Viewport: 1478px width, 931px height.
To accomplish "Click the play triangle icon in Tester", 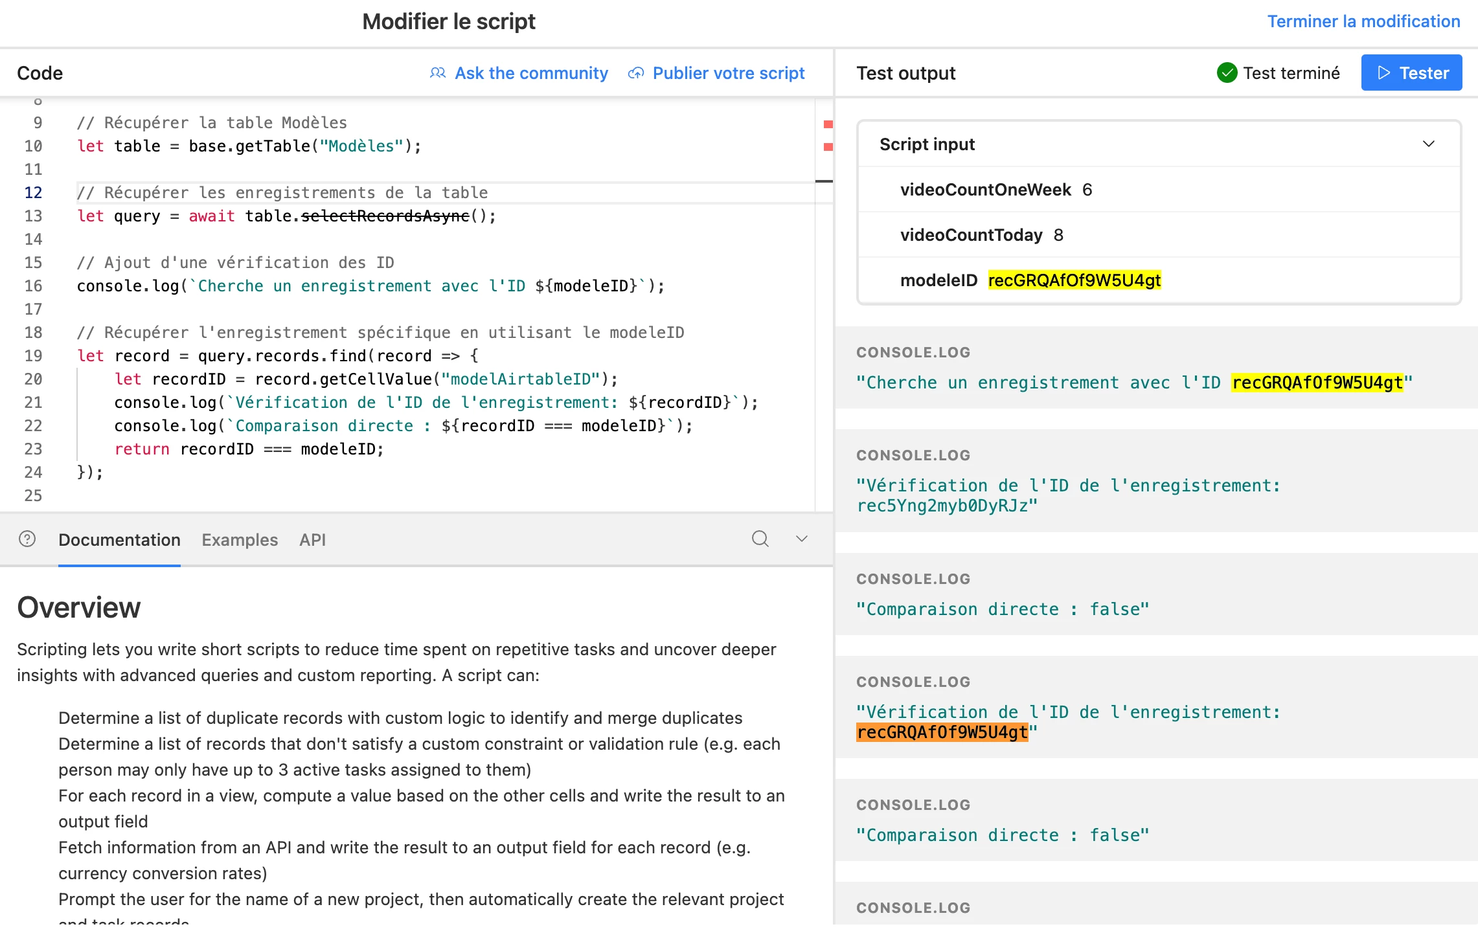I will pyautogui.click(x=1384, y=73).
